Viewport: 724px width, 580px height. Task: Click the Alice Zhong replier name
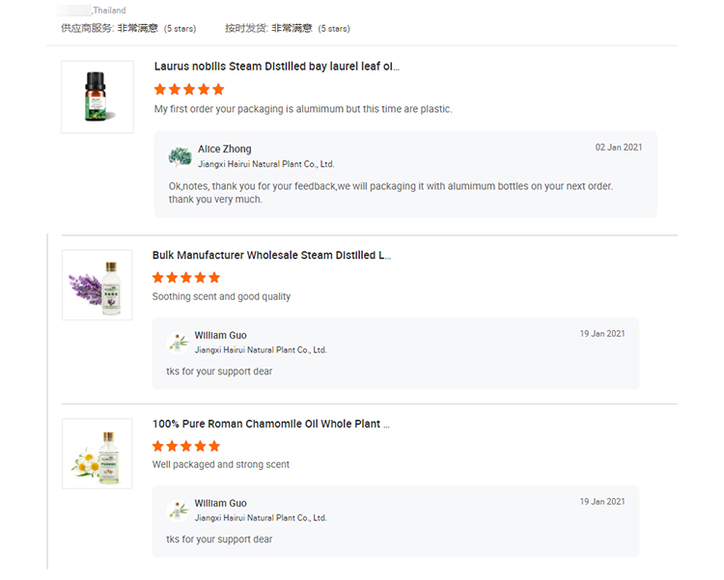pyautogui.click(x=224, y=150)
